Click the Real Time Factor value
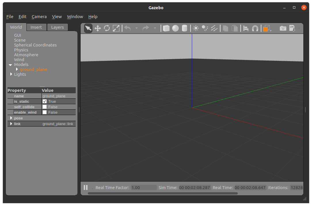The image size is (312, 206). pos(144,188)
